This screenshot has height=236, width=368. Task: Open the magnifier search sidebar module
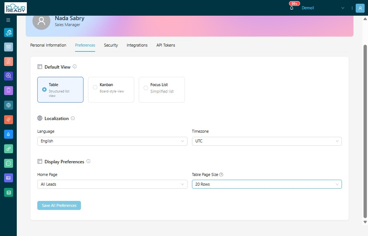9,76
